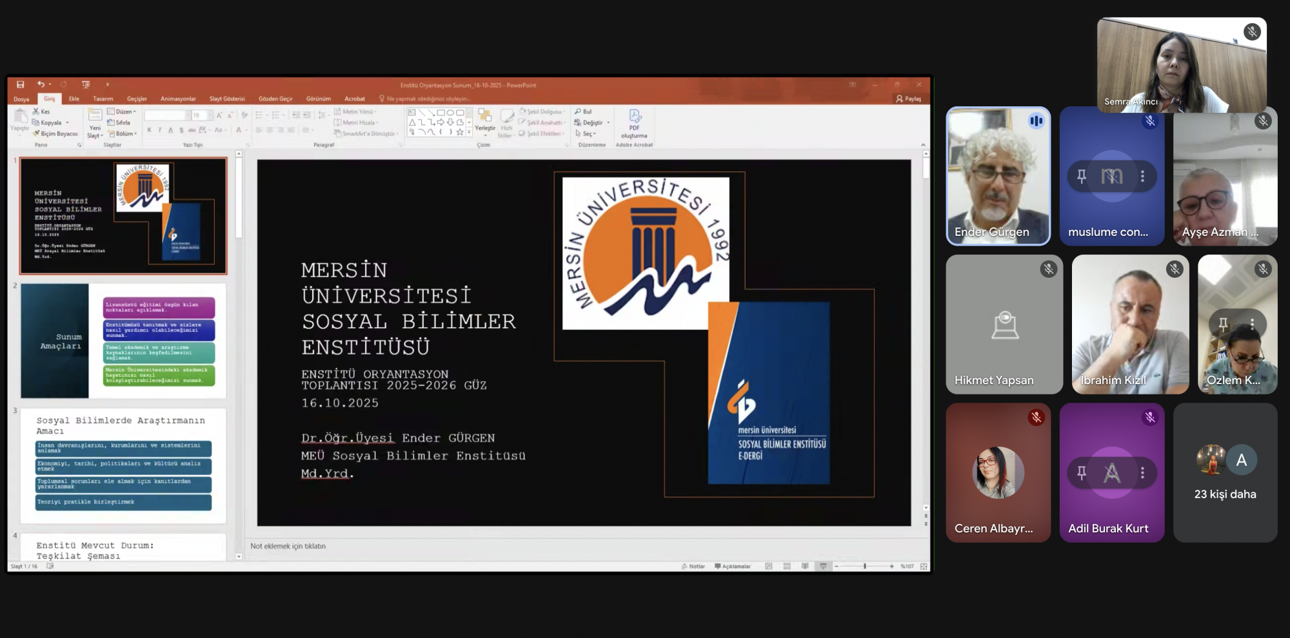This screenshot has height=638, width=1290.
Task: Click the undo arrow in PowerPoint toolbar
Action: pyautogui.click(x=41, y=84)
